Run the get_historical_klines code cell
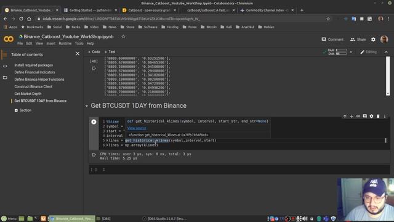Screen dimensions: 394x222 94,122
